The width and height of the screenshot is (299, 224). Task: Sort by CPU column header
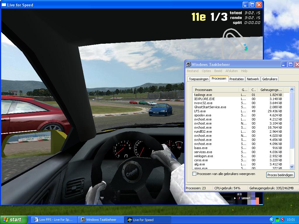coord(254,90)
